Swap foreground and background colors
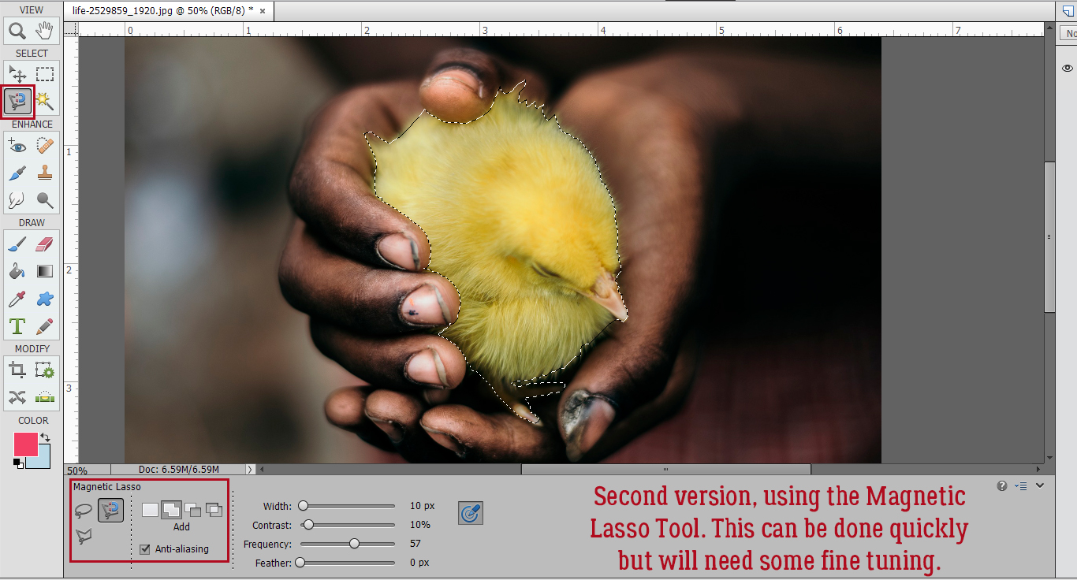Image resolution: width=1077 pixels, height=580 pixels. click(x=45, y=437)
